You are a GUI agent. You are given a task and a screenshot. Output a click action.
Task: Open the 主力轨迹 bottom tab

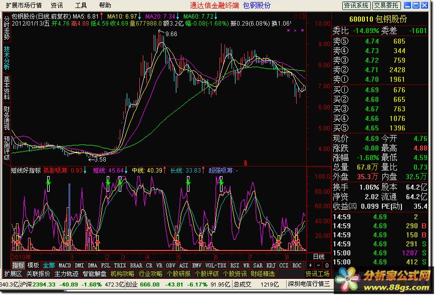click(x=66, y=274)
